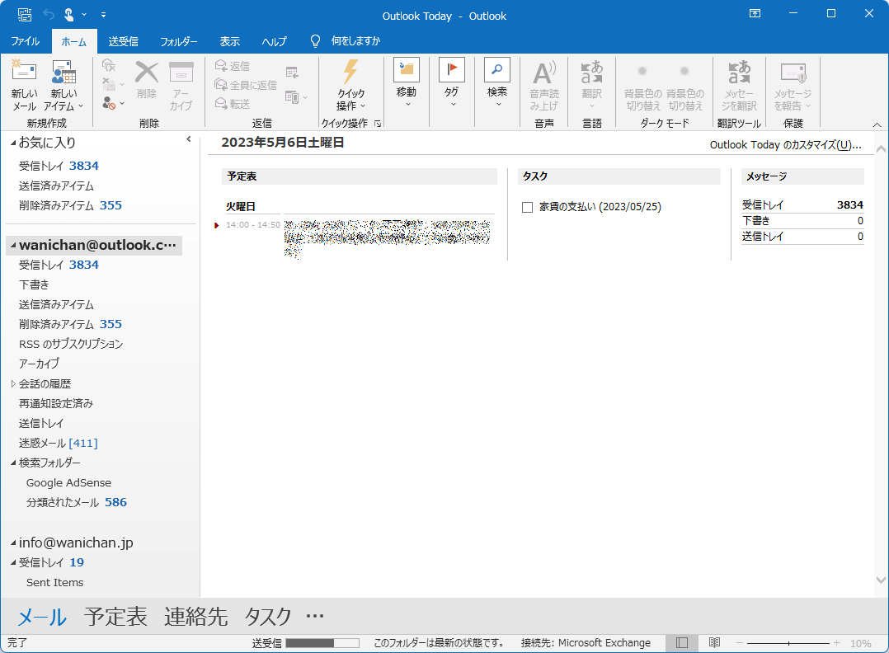The image size is (889, 653).
Task: Click the ribbon display options icon
Action: click(755, 13)
